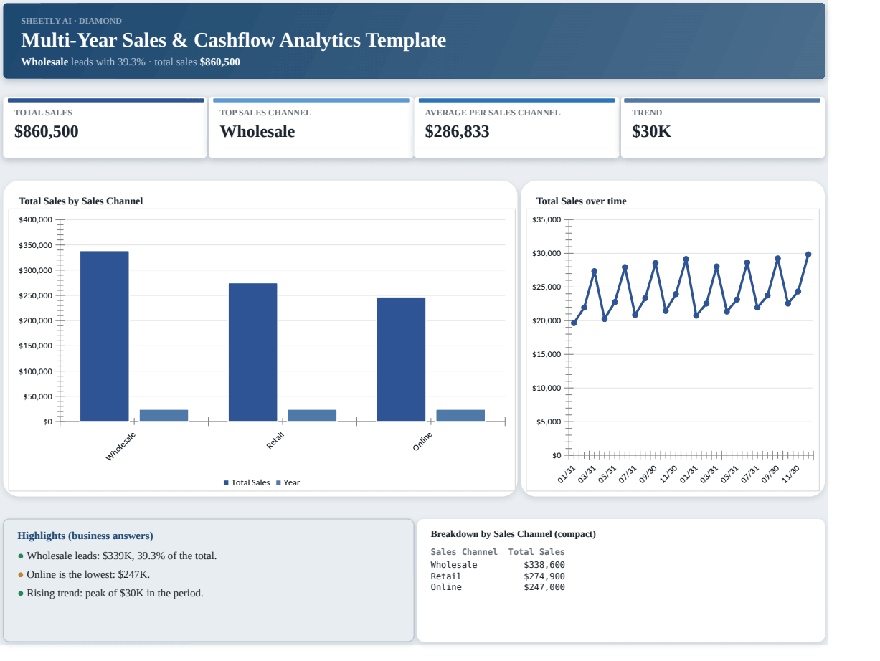Click the TREND value $30K
Viewport: 880px width, 661px height.
(x=652, y=132)
